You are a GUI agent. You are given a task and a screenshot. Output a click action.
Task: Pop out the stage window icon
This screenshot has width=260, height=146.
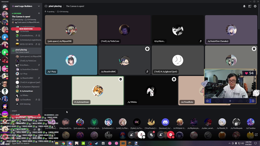[x=256, y=135]
